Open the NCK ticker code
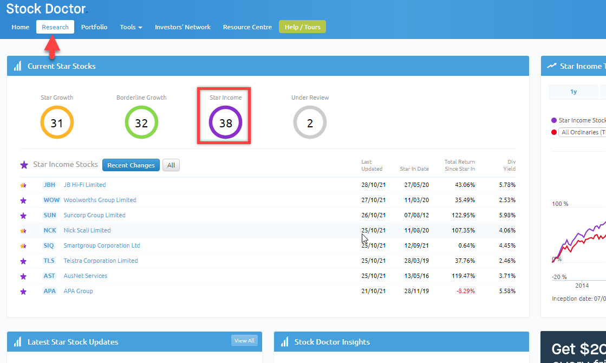Screen dimensions: 606x363 pyautogui.click(x=50, y=230)
